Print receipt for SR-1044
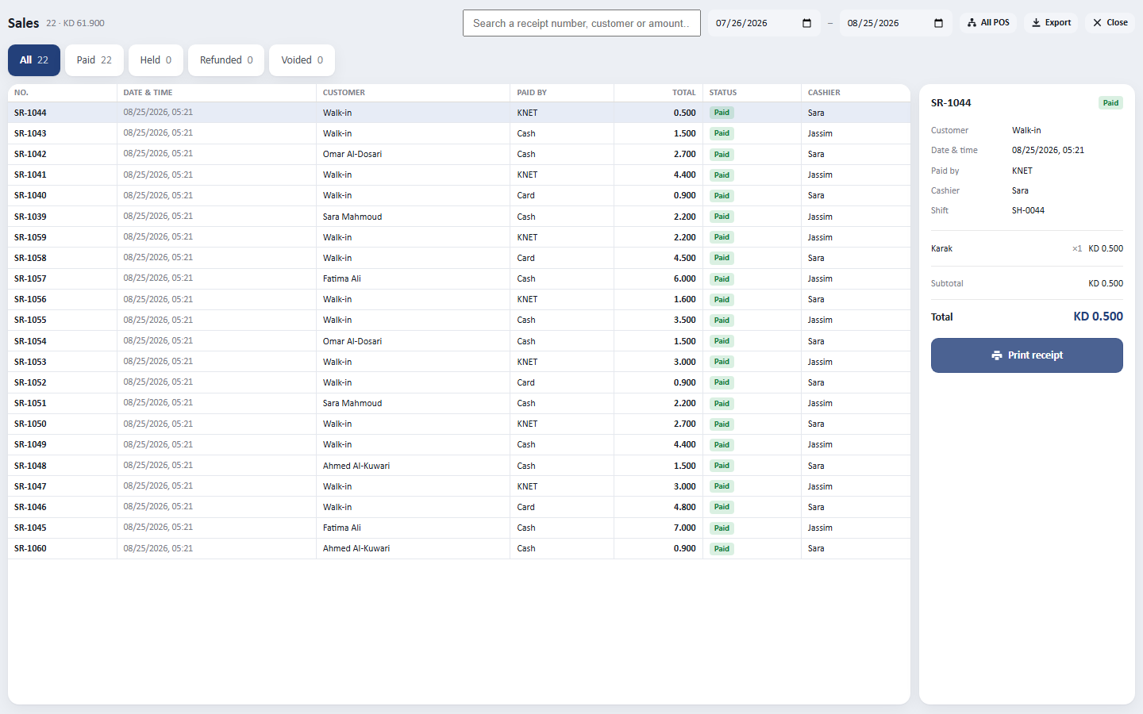This screenshot has width=1143, height=714. pos(1027,355)
